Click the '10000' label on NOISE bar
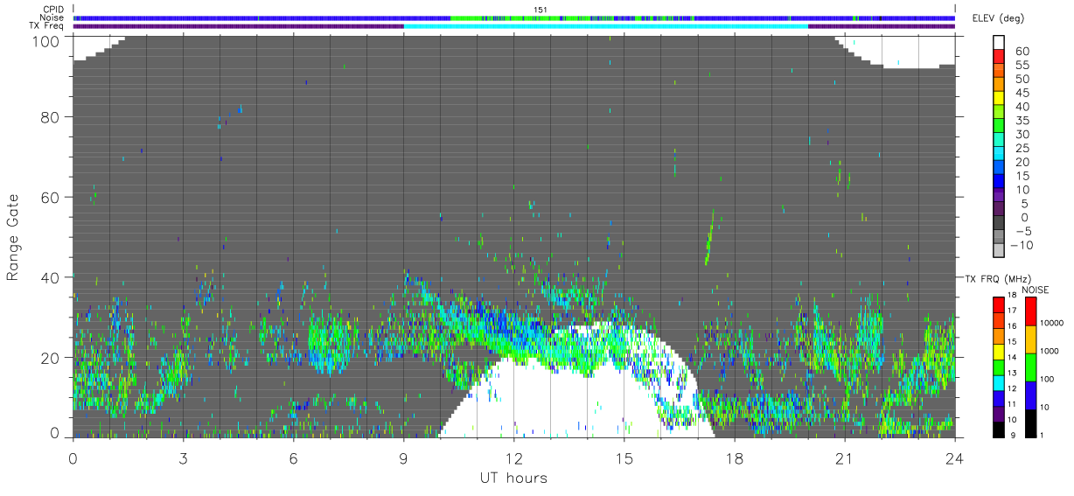This screenshot has width=1074, height=496. (1052, 323)
